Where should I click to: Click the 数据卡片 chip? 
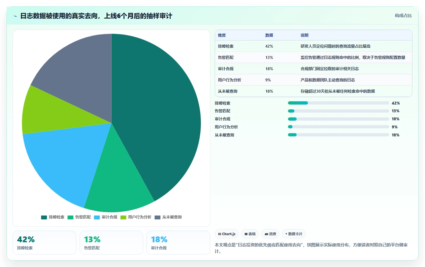[294, 234]
